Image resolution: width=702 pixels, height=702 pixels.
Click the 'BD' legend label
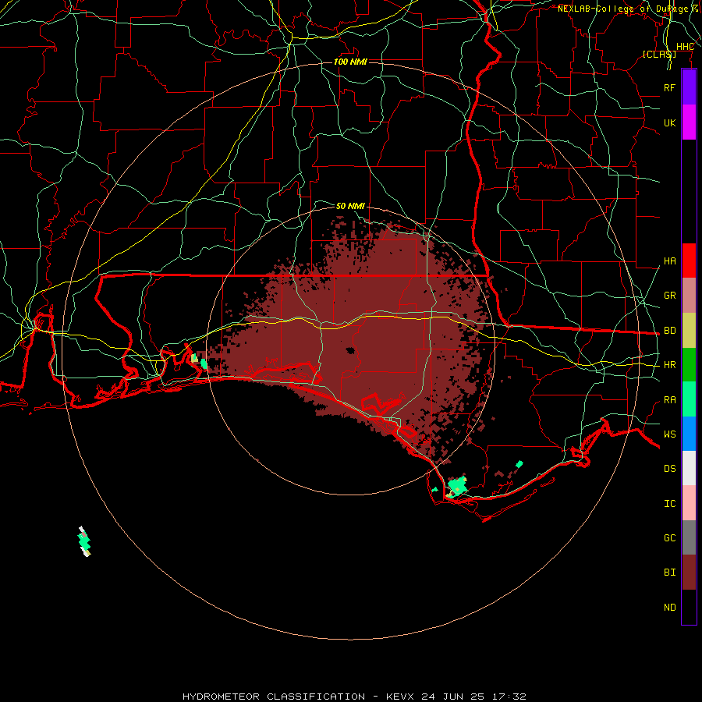(669, 331)
